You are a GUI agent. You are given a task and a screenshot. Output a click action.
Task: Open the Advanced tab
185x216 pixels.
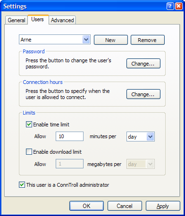tap(62, 20)
